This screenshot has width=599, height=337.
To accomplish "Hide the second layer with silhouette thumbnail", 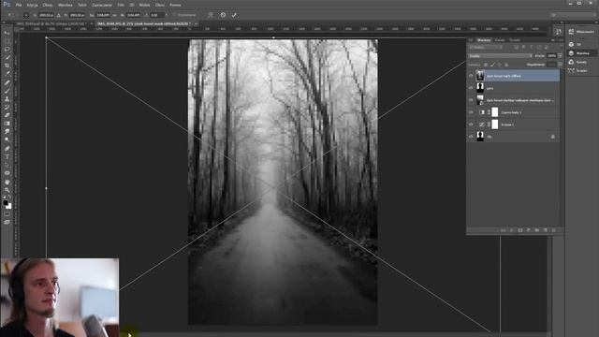I will click(x=471, y=88).
